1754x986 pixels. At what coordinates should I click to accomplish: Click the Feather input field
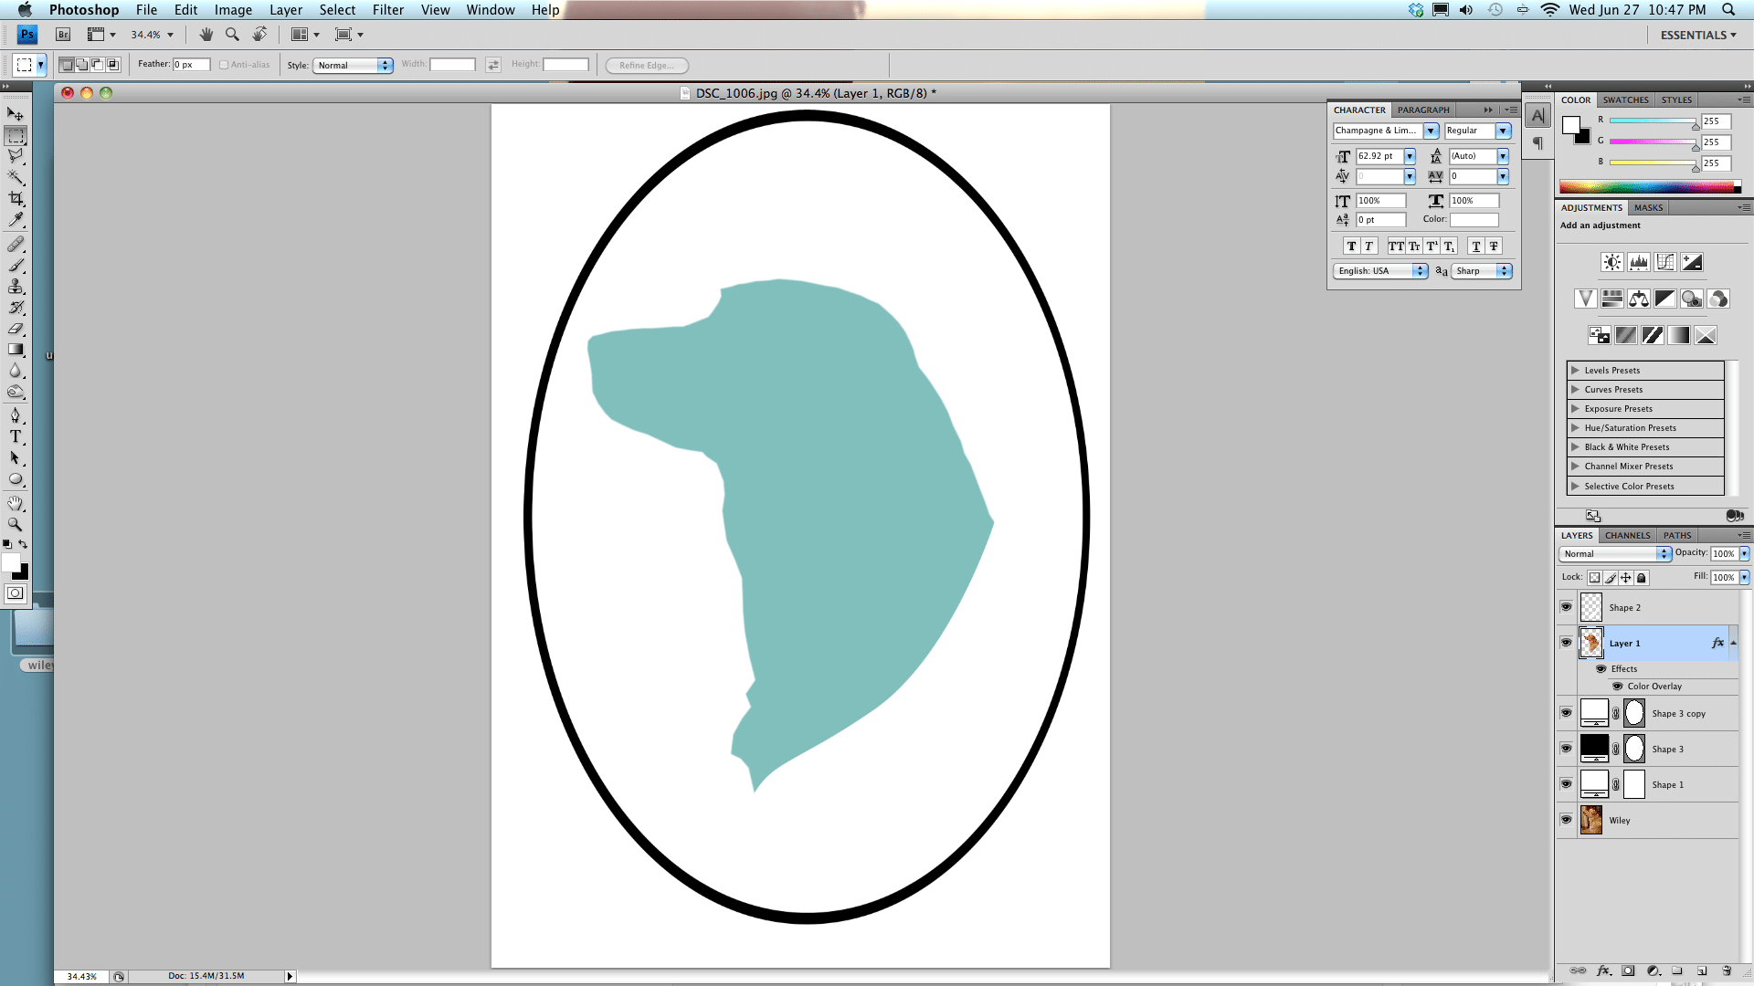(192, 65)
